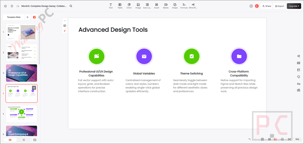Click transition icon on slide 4 thumbnail
Image resolution: width=304 pixels, height=144 pixels.
pyautogui.click(x=34, y=88)
